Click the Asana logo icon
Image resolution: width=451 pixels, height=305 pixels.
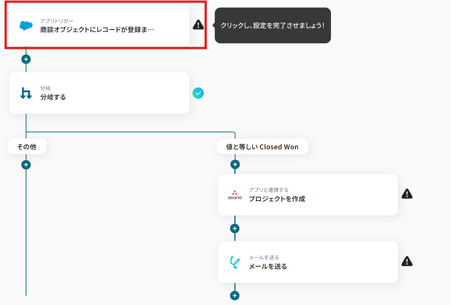[235, 195]
